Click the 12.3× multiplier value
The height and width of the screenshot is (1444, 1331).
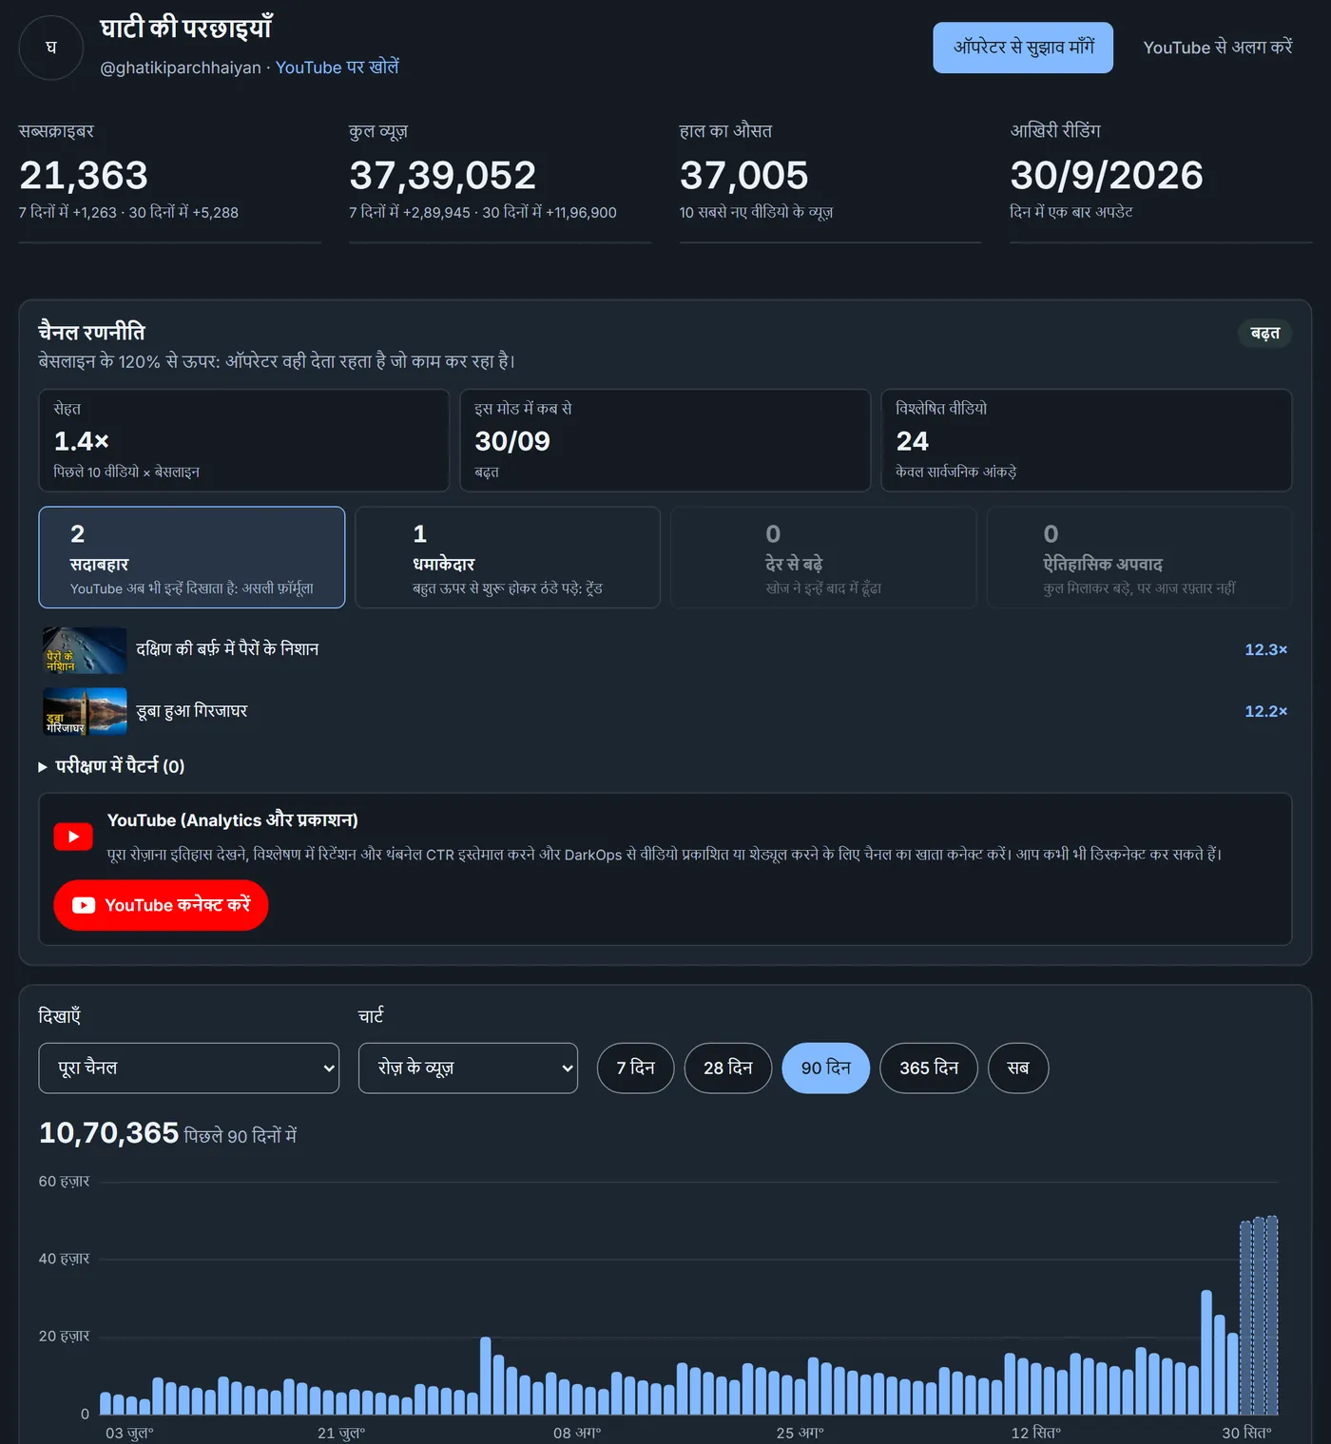click(x=1265, y=650)
